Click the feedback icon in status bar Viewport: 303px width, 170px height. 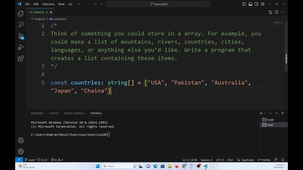pyautogui.click(x=276, y=160)
